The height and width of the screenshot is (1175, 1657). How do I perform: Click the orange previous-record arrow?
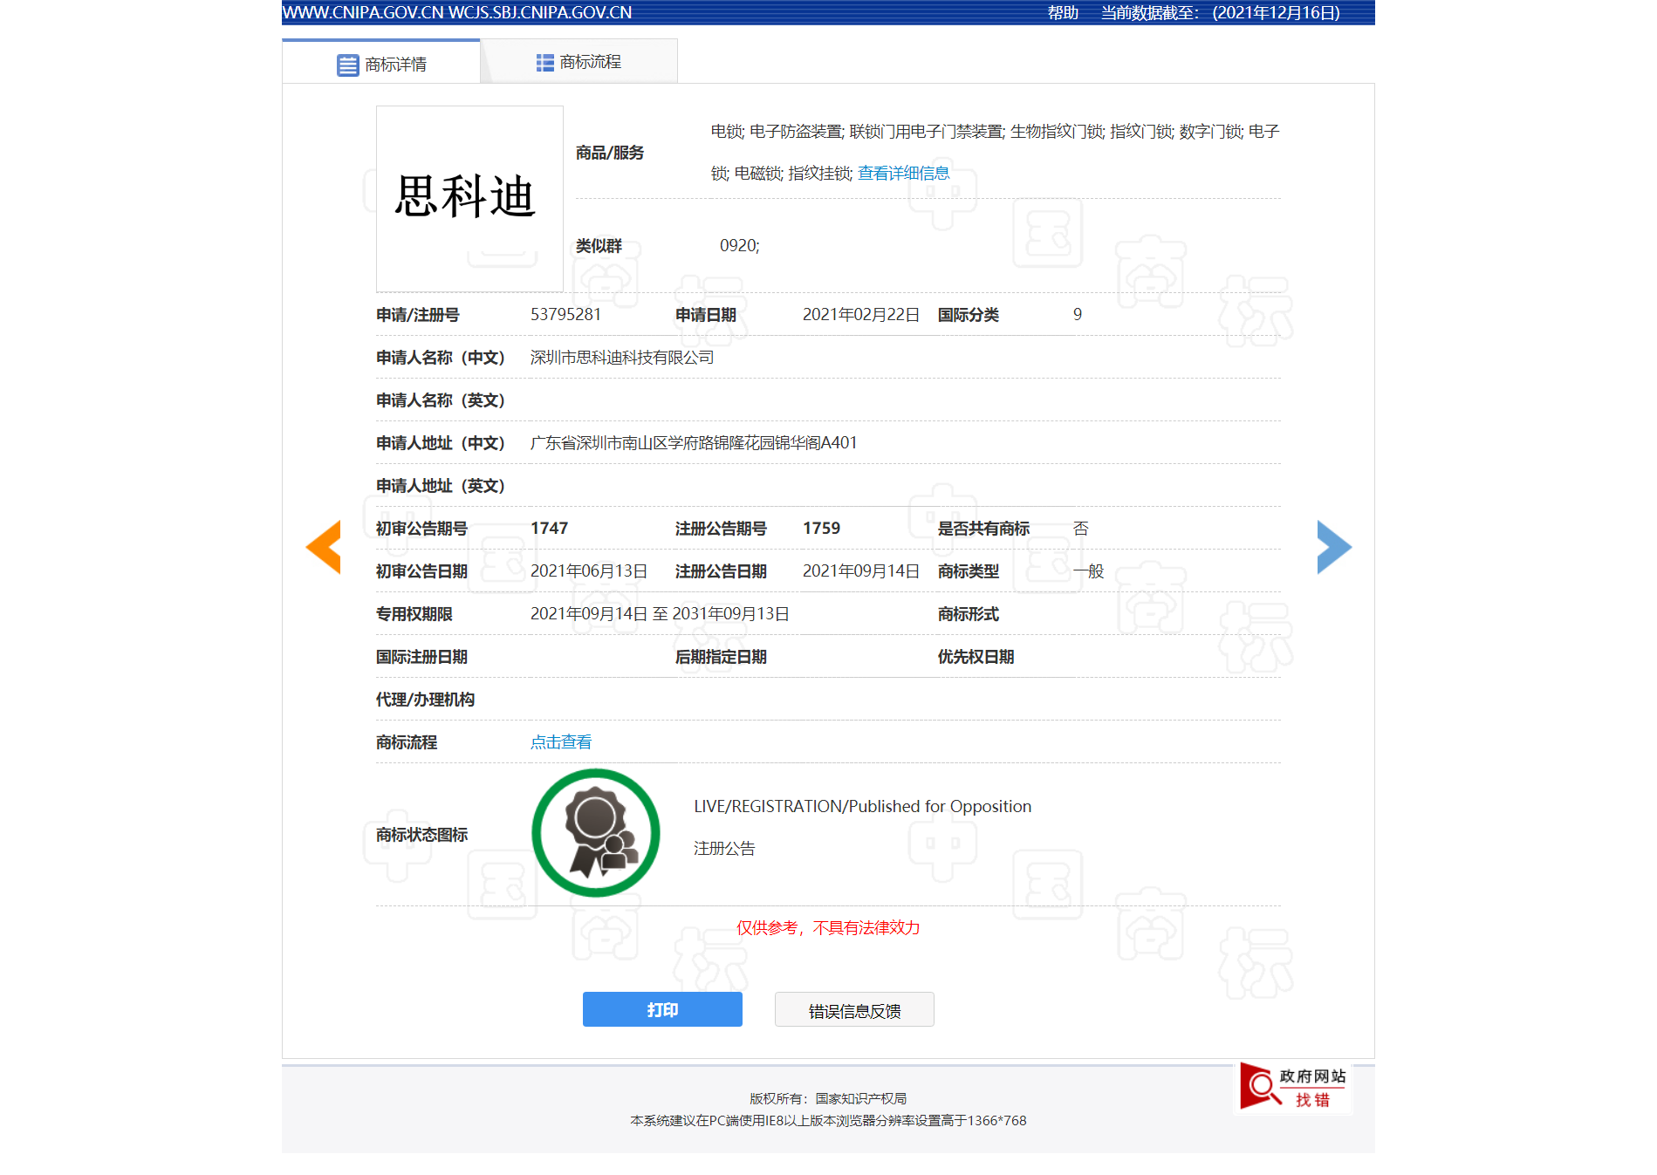(323, 547)
